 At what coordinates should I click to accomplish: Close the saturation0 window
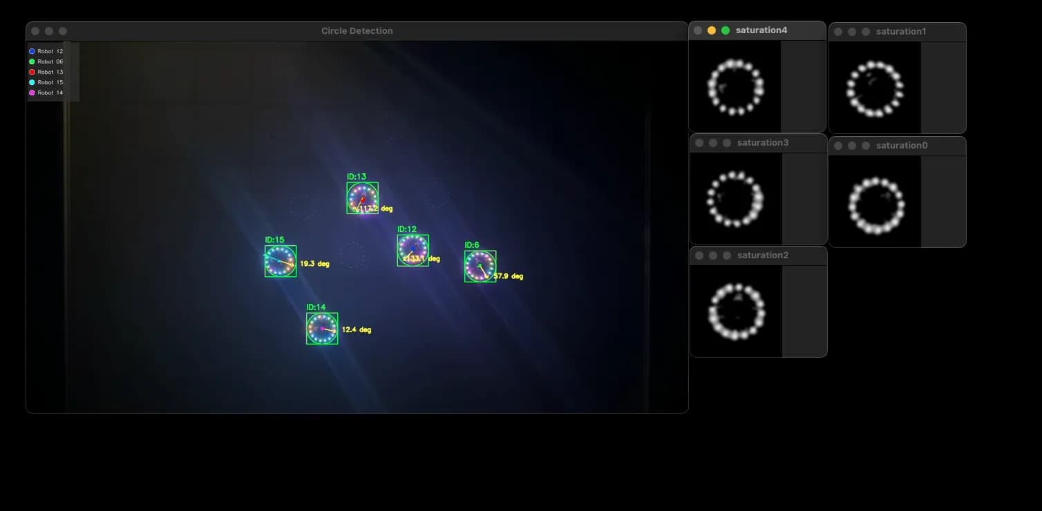(x=838, y=146)
